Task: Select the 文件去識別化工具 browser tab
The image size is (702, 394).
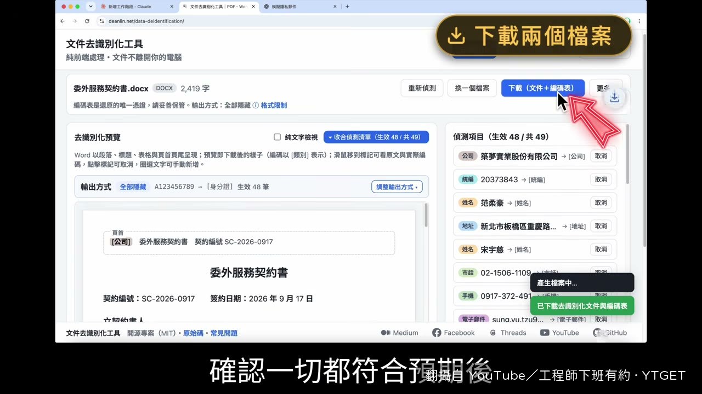Action: [x=218, y=7]
